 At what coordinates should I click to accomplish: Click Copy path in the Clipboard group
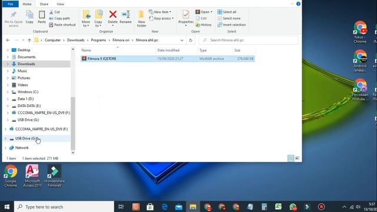tap(59, 18)
